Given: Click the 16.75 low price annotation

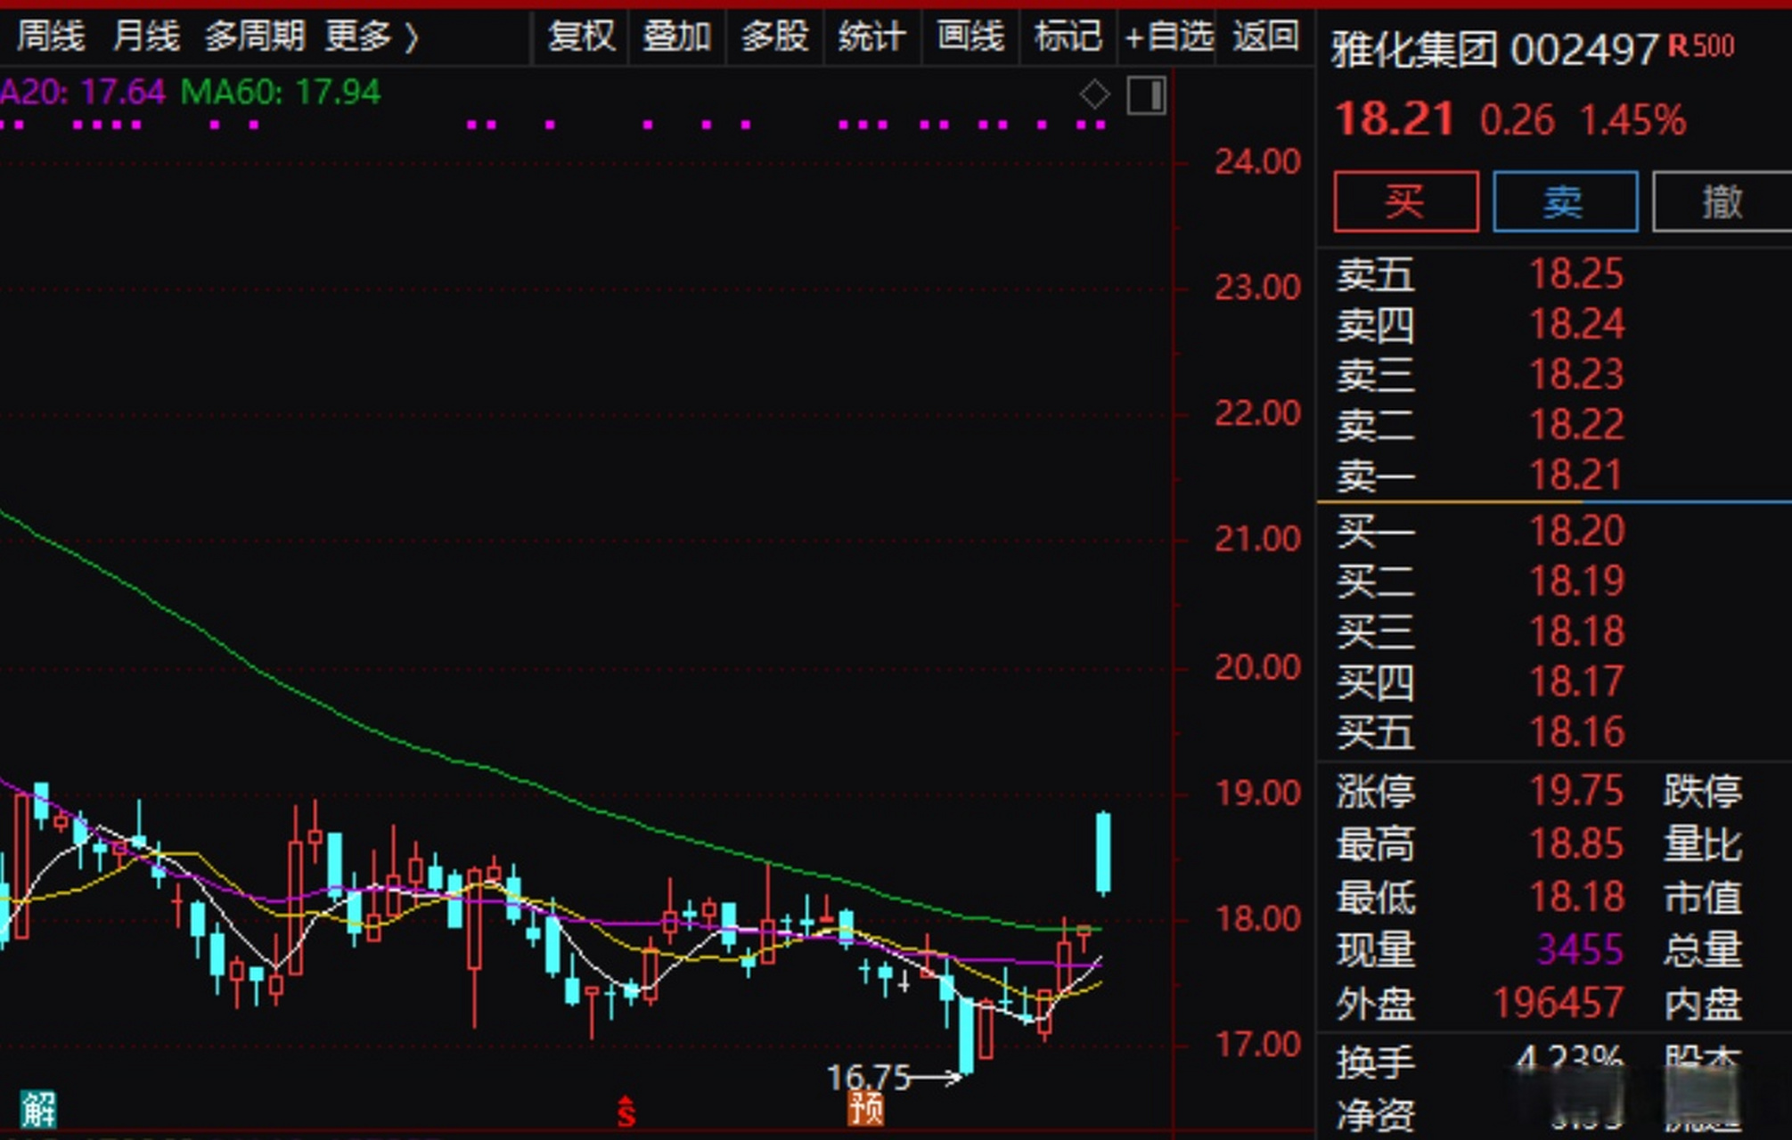Looking at the screenshot, I should [868, 1078].
